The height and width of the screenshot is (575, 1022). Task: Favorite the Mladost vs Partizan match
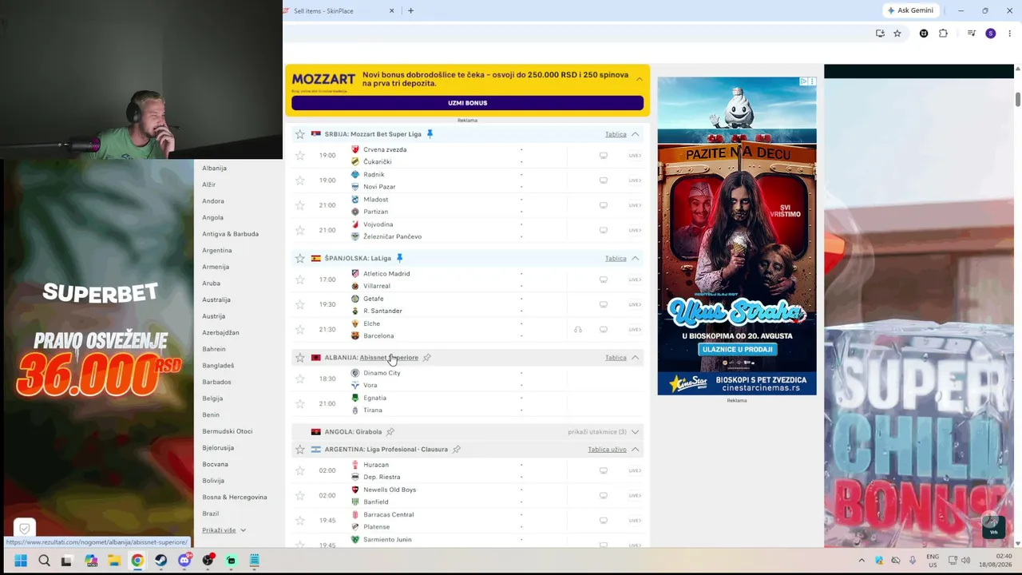click(300, 205)
